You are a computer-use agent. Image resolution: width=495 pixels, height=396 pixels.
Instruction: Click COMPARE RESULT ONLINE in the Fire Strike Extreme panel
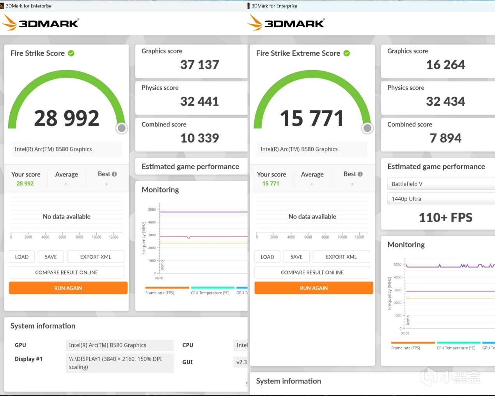tap(312, 272)
